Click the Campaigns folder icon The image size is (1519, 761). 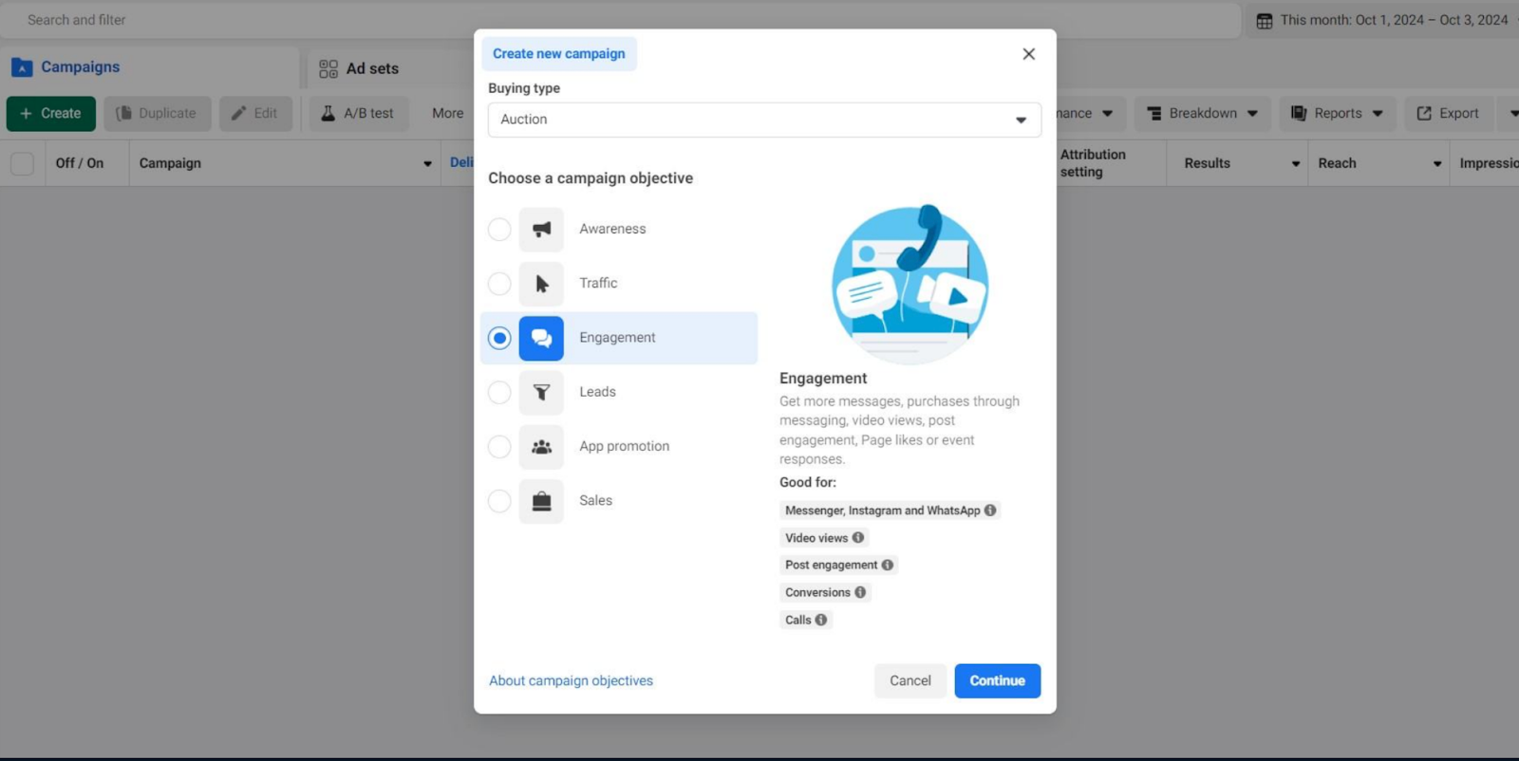(22, 67)
